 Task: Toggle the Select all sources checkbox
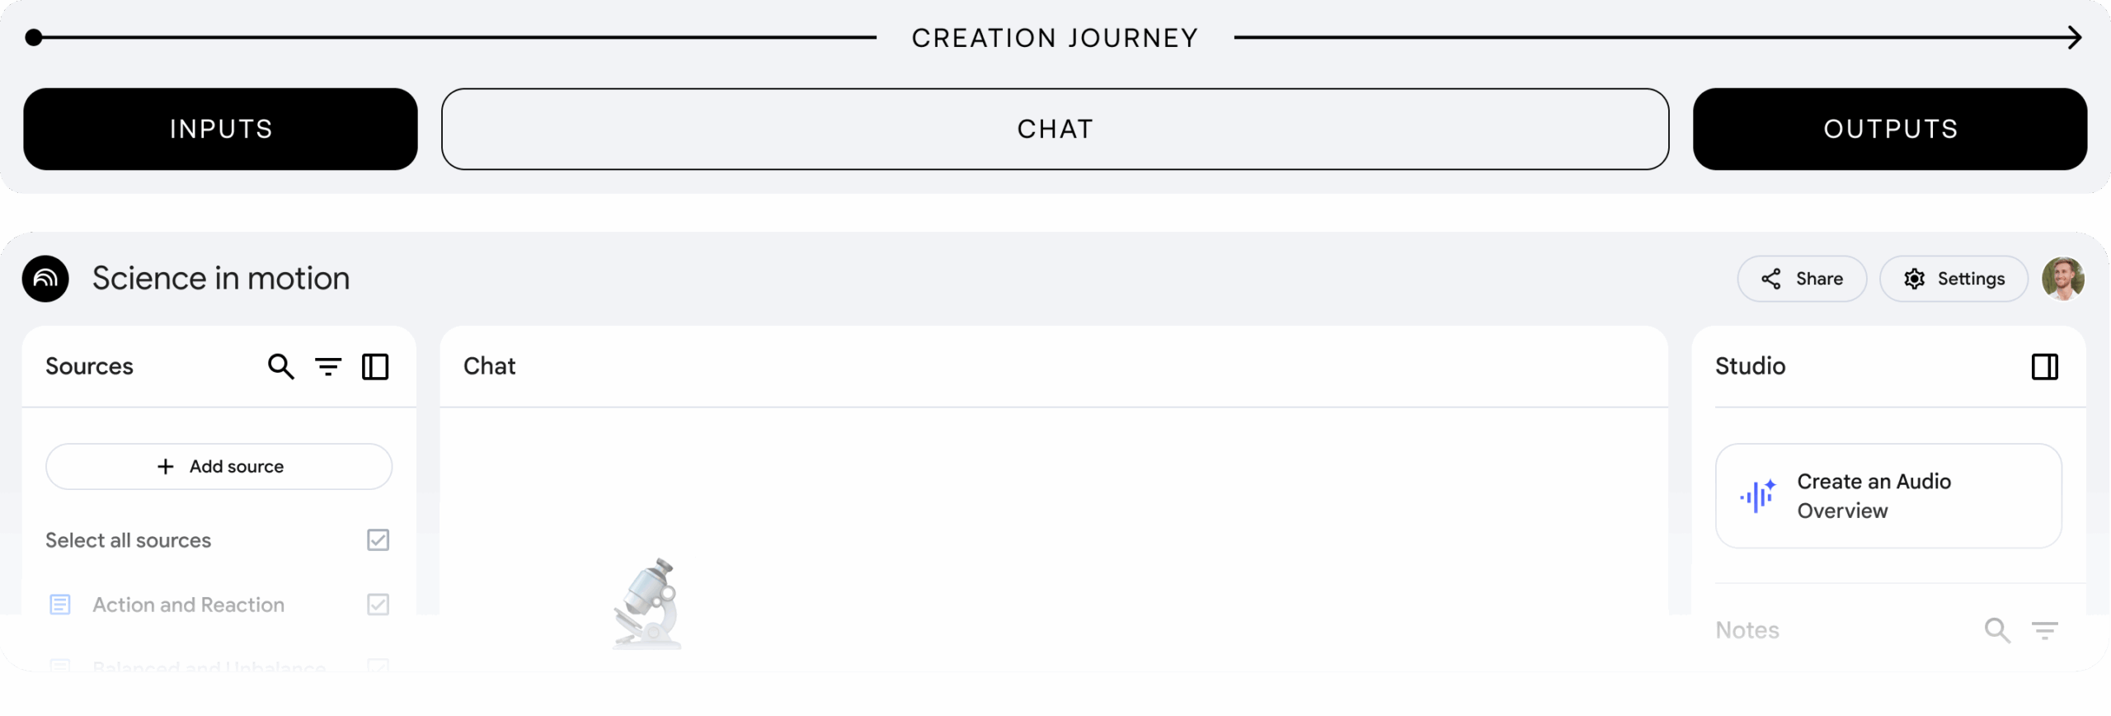coord(378,540)
